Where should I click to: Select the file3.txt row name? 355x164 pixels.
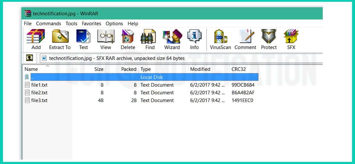click(39, 100)
